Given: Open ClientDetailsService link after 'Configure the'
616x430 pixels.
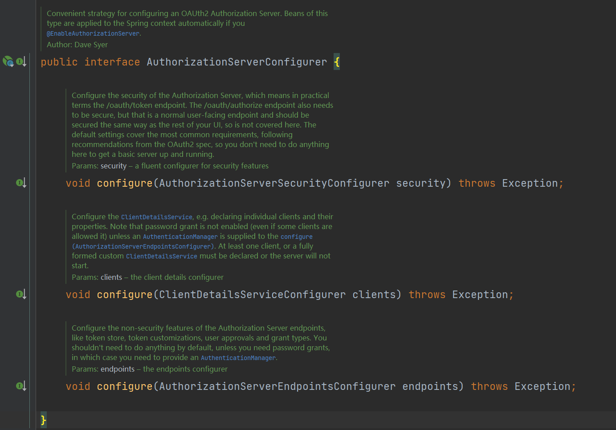Looking at the screenshot, I should tap(157, 217).
